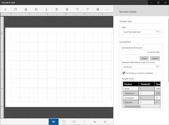Click the white label design canvas

pos(59,67)
